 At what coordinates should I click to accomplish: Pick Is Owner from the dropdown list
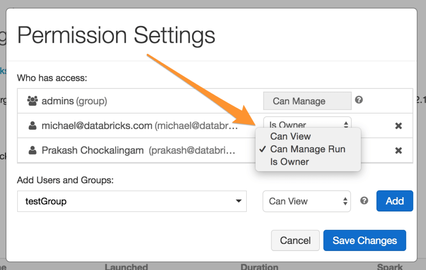pos(290,162)
